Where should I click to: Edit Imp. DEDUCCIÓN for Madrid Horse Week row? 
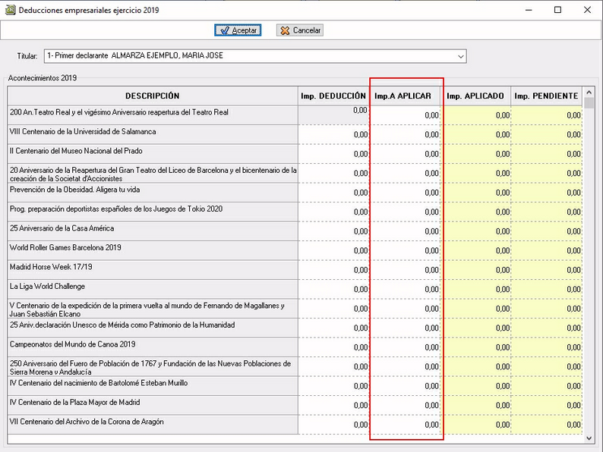click(333, 270)
